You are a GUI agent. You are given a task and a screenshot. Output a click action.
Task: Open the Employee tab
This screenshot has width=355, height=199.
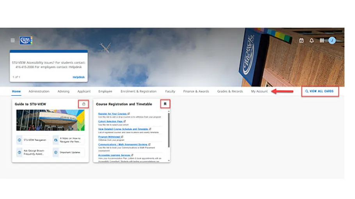point(105,92)
